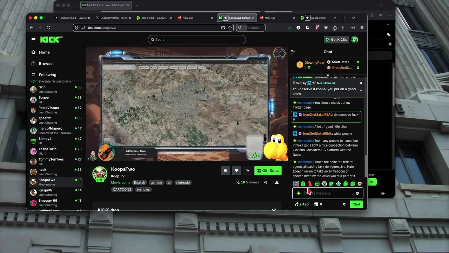Switch to the Crusaders.gg tab
449x253 pixels.
72,18
